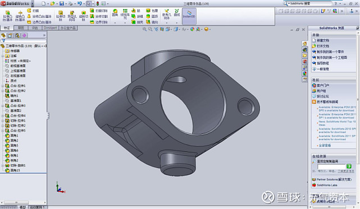This screenshot has height=209, width=360.
Task: Switch to the 评估 (Evaluate) tab
Action: [35, 28]
